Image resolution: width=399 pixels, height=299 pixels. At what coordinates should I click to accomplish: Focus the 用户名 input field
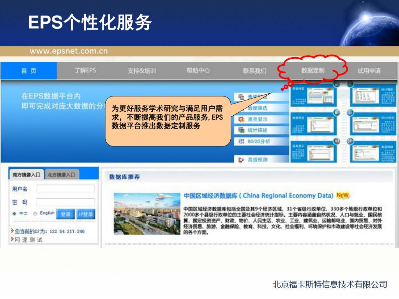65,189
